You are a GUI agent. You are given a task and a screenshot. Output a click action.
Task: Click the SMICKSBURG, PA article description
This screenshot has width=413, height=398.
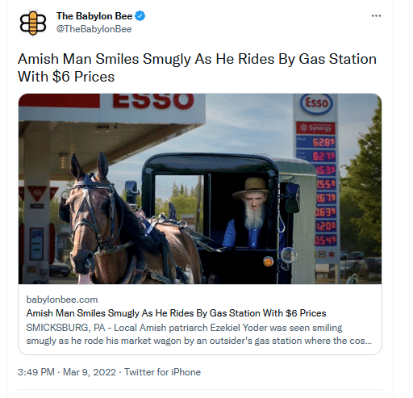[198, 334]
